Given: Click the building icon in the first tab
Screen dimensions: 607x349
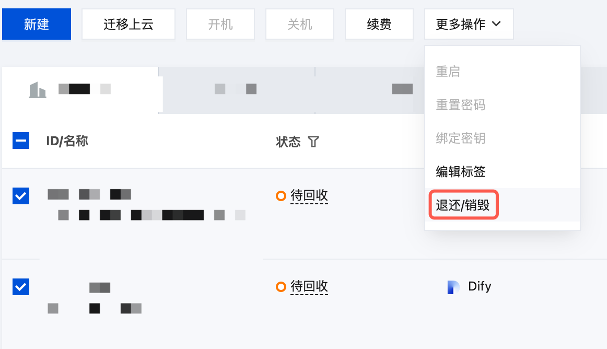Looking at the screenshot, I should [x=37, y=90].
